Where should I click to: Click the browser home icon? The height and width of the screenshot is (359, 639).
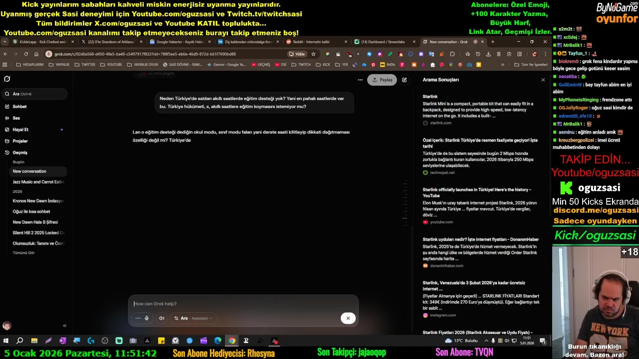(x=36, y=54)
